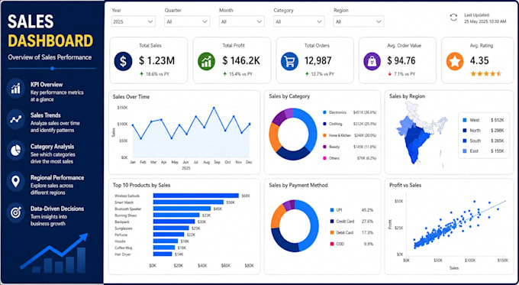The height and width of the screenshot is (285, 519).
Task: Click the red down arrow under Avg. Order Value
Action: 390,74
